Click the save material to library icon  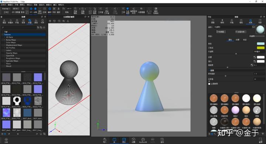click(253, 27)
